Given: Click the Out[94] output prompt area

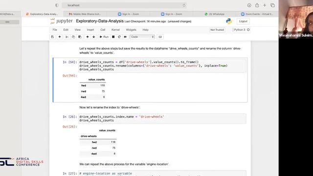Looking at the screenshot, I should [x=69, y=76].
